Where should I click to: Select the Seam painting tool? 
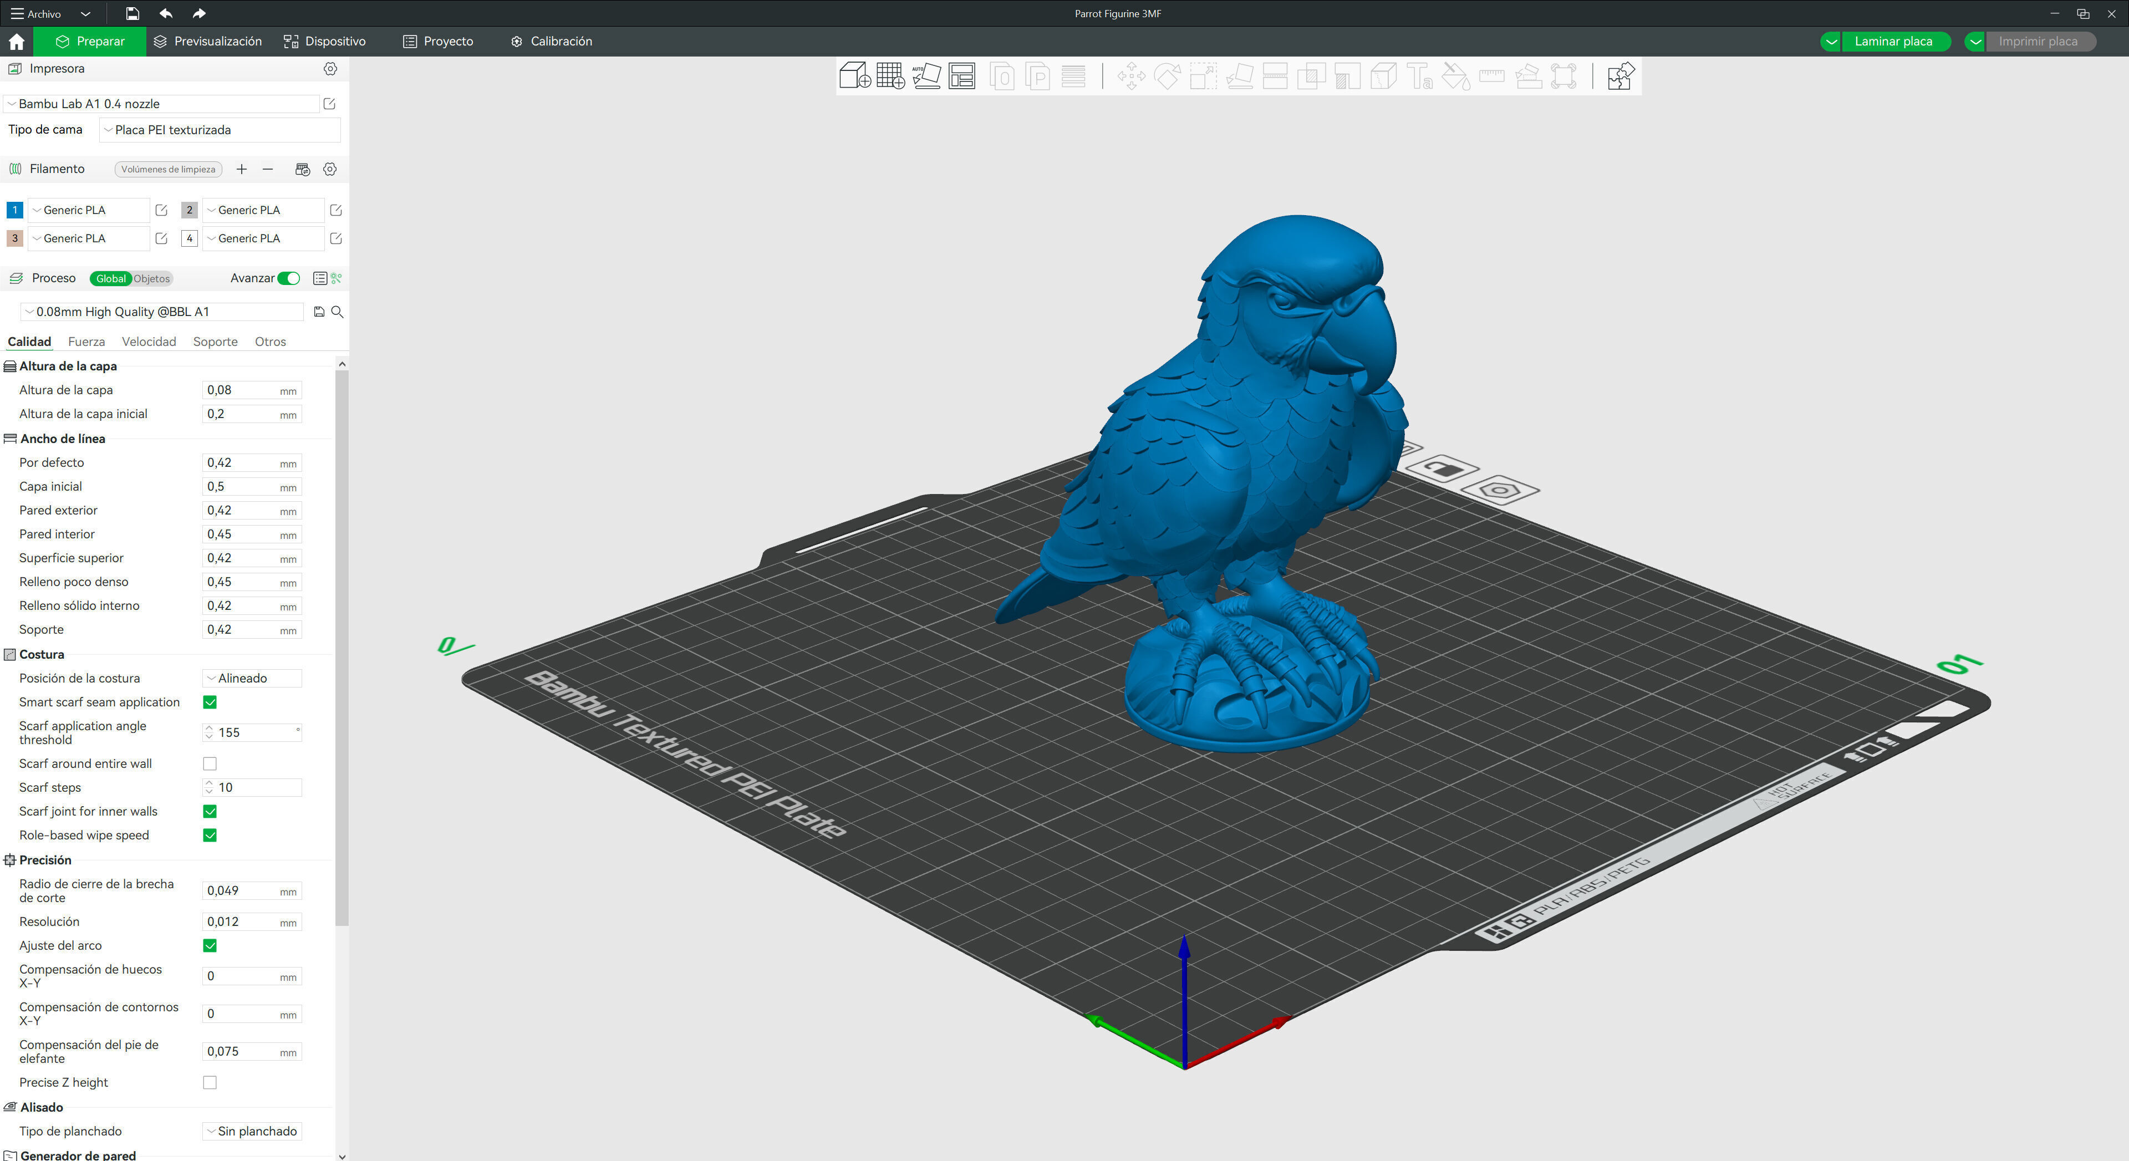click(x=1383, y=77)
